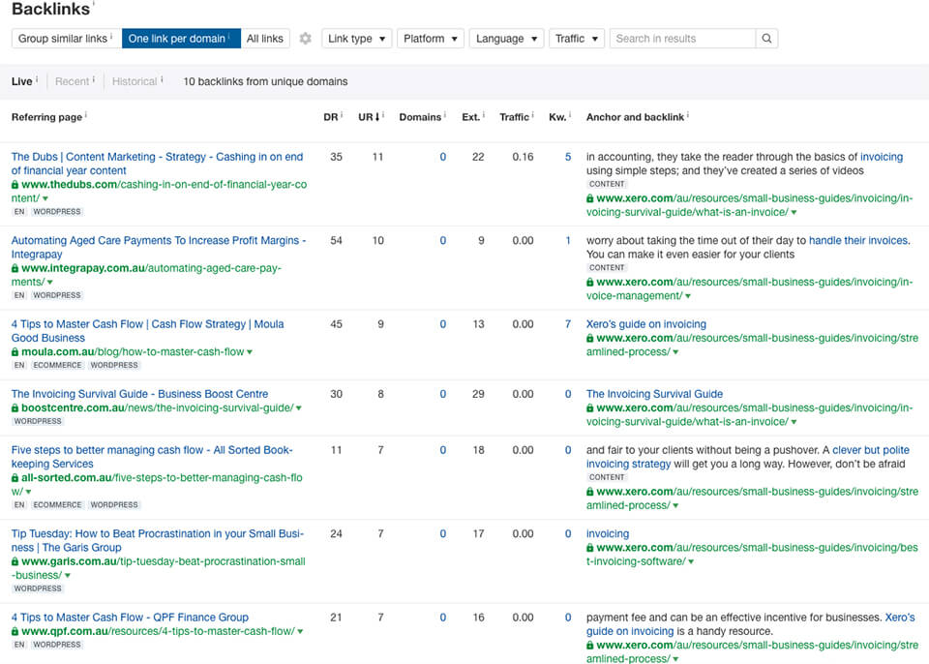929x664 pixels.
Task: Open the Traffic filter dropdown
Action: click(577, 39)
